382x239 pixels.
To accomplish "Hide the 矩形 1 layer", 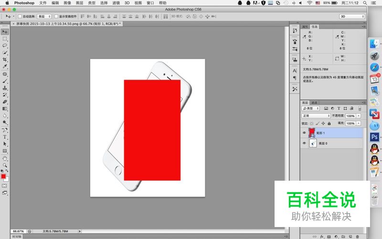I will click(304, 133).
